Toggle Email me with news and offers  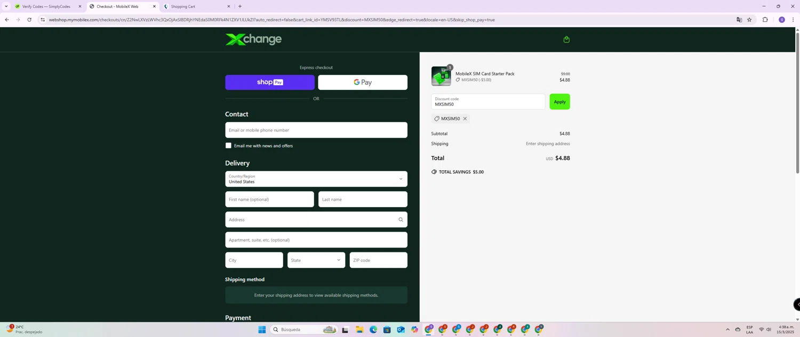coord(228,145)
